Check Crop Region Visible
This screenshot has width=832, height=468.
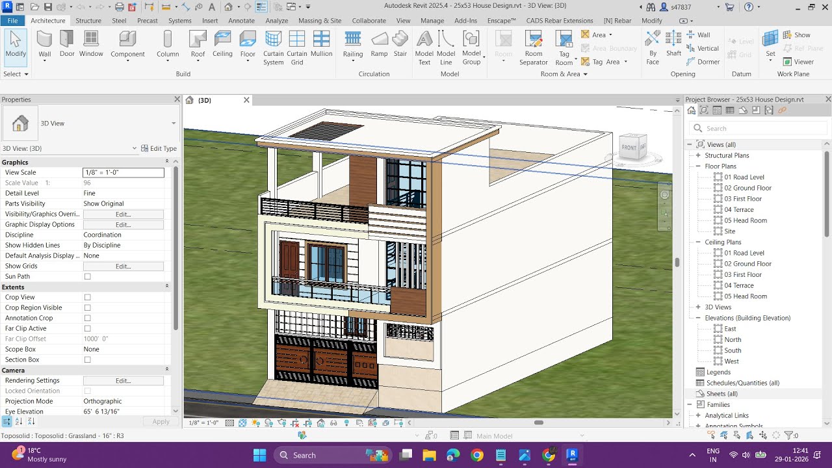coord(87,307)
